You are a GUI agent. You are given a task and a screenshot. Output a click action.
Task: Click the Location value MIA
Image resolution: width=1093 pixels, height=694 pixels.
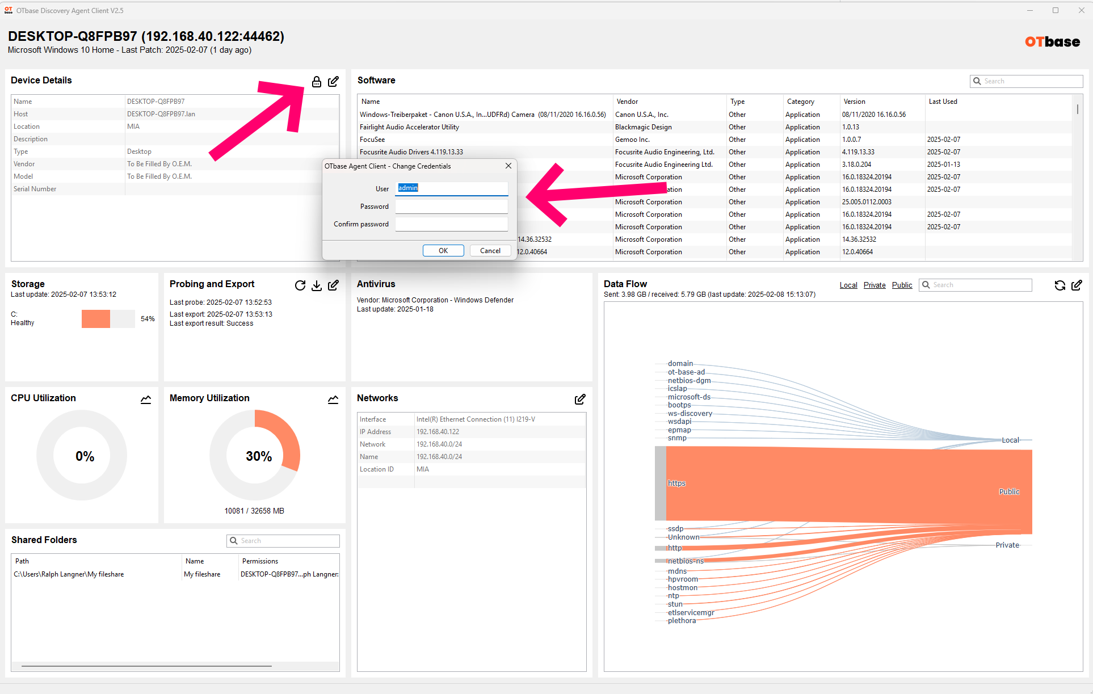(x=133, y=127)
